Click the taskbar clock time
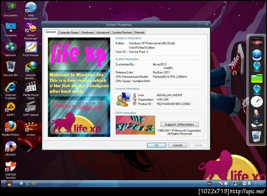This screenshot has width=267, height=196. tap(259, 184)
